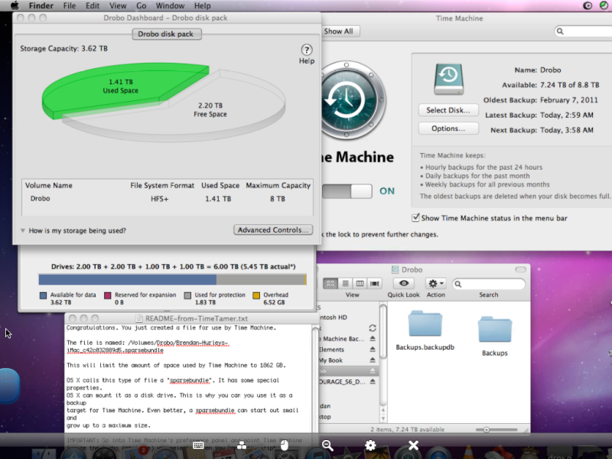Eject the OURAGE_S6_D... volume
This screenshot has height=459, width=612.
point(373,381)
